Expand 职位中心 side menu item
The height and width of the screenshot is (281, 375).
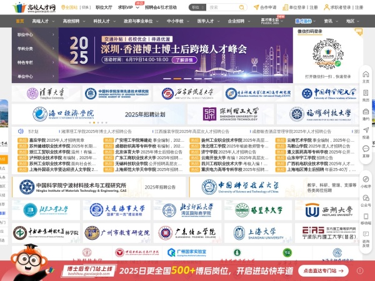[x=35, y=34]
